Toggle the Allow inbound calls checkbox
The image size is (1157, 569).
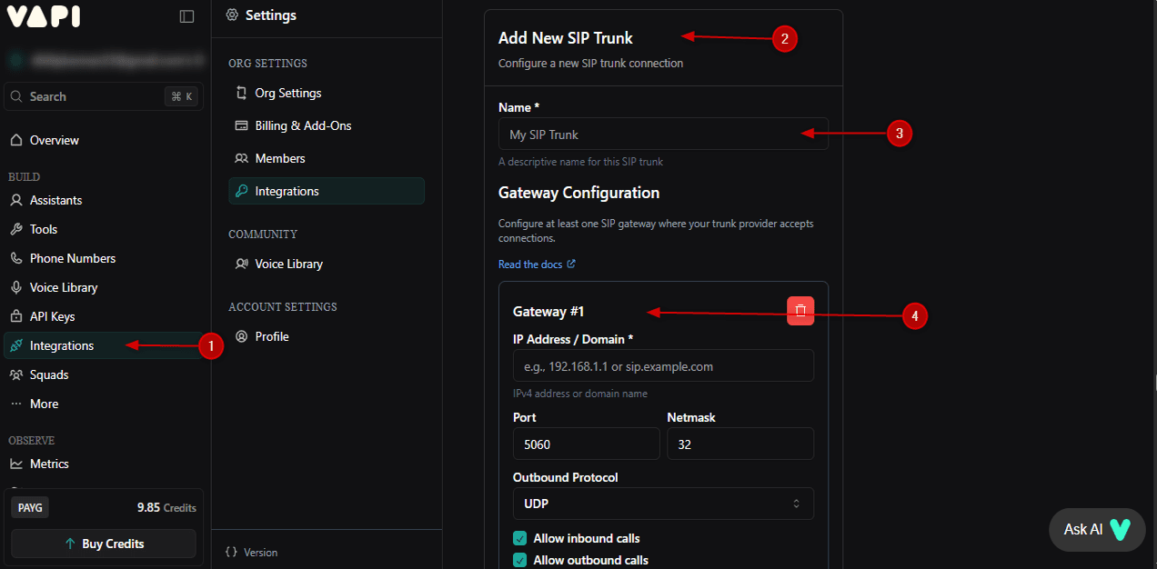519,538
